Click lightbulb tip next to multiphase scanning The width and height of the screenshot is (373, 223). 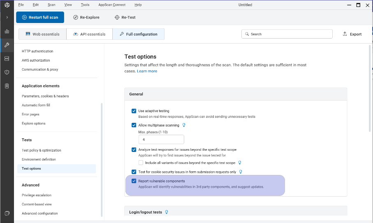184,125
